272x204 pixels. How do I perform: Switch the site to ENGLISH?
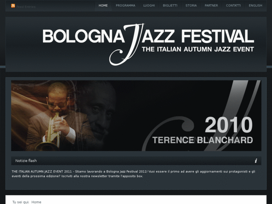[255, 6]
